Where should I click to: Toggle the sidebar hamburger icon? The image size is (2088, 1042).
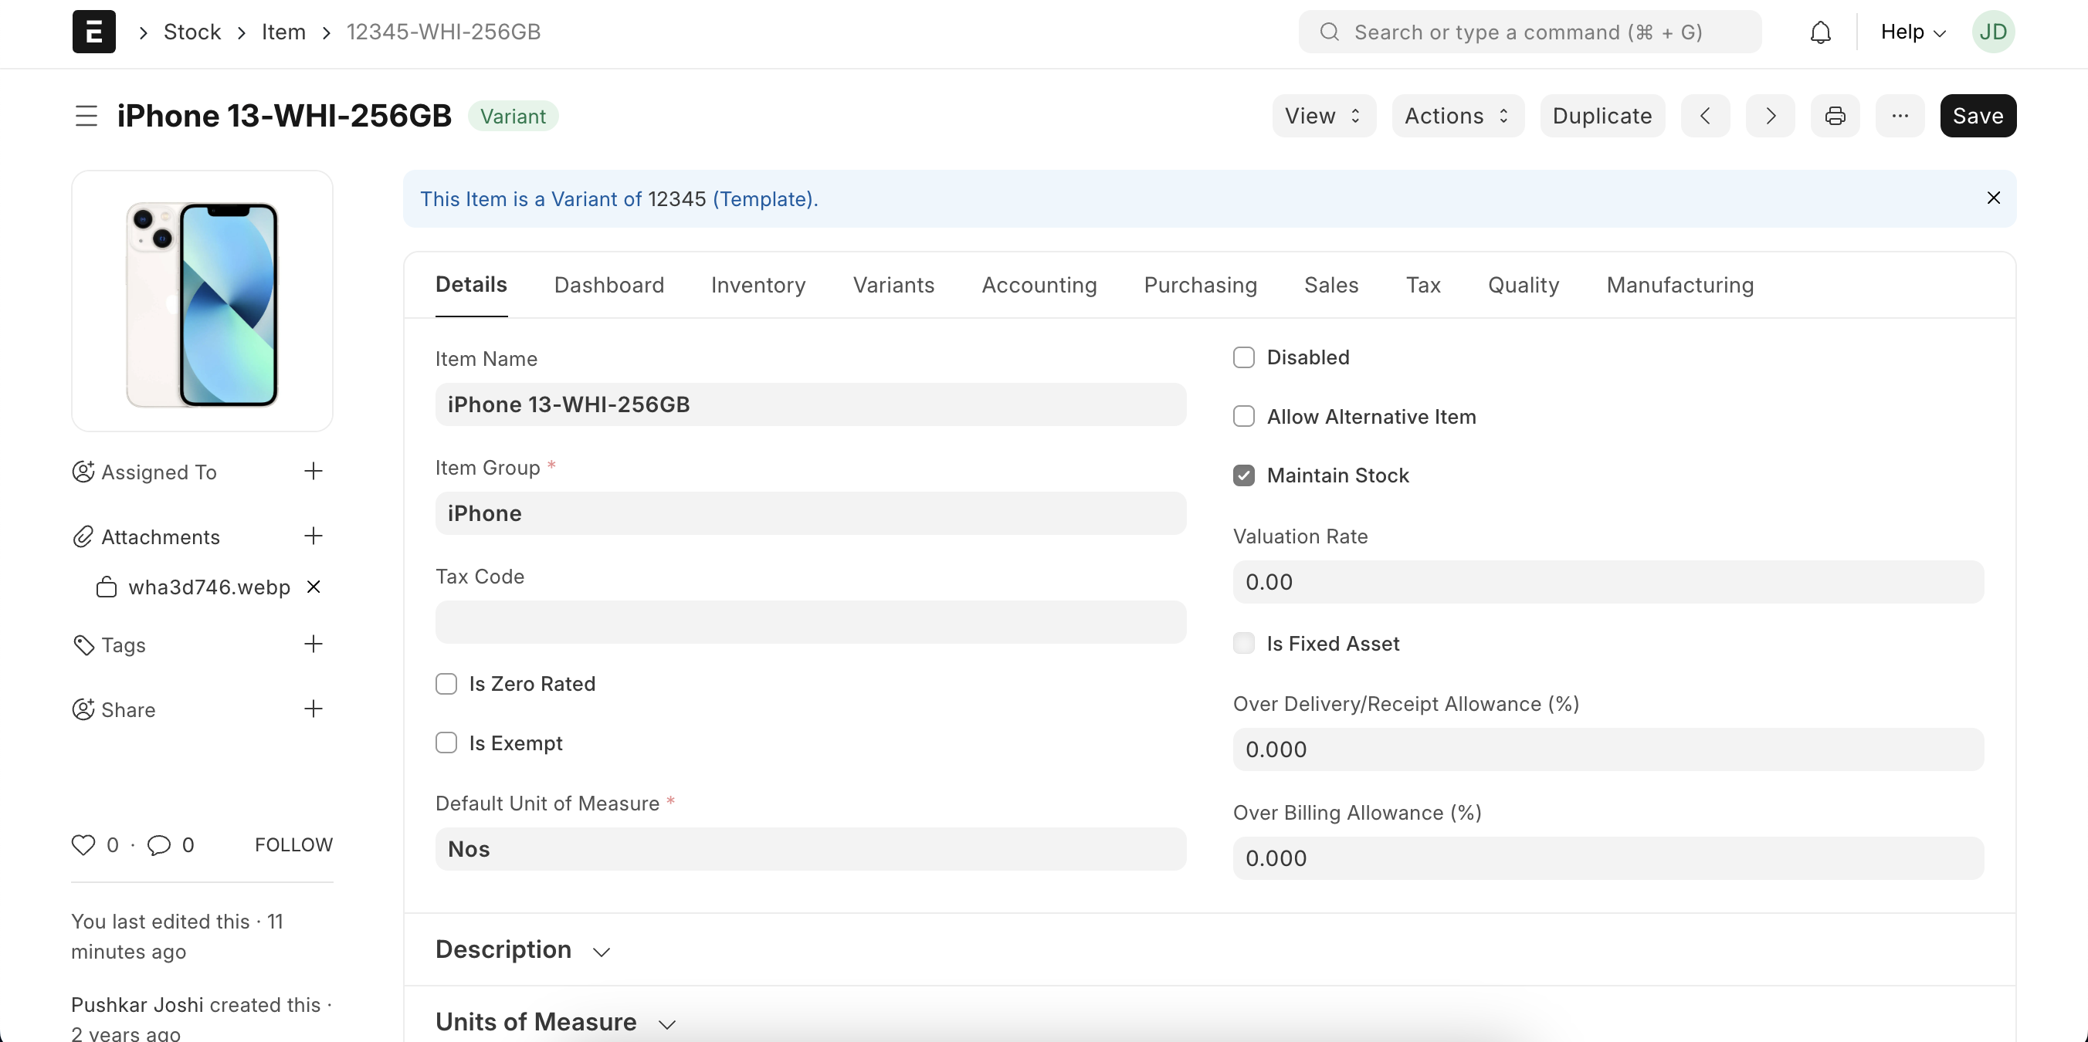[86, 116]
